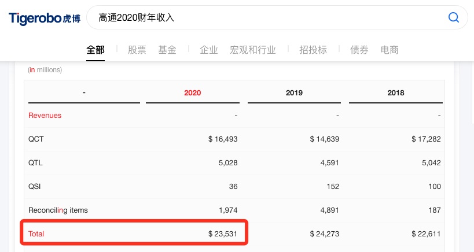
Task: Click the blue search magnifier icon
Action: (453, 17)
